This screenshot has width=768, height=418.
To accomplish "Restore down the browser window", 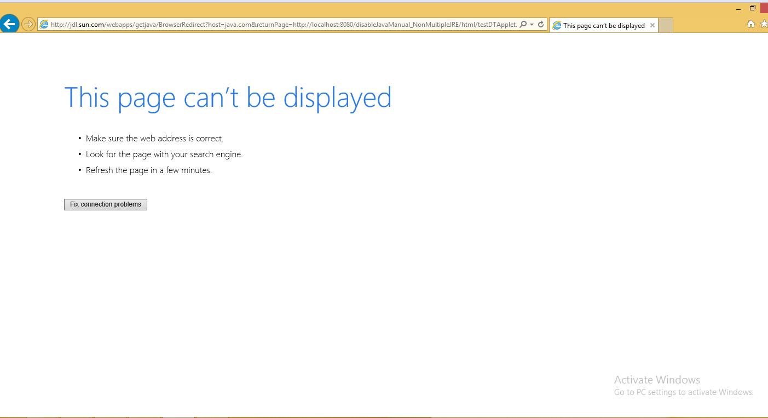I will click(x=753, y=8).
